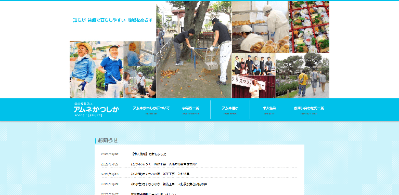Click the photo of the man in straw hat
Image resolution: width=399 pixels, height=195 pixels.
tap(83, 70)
